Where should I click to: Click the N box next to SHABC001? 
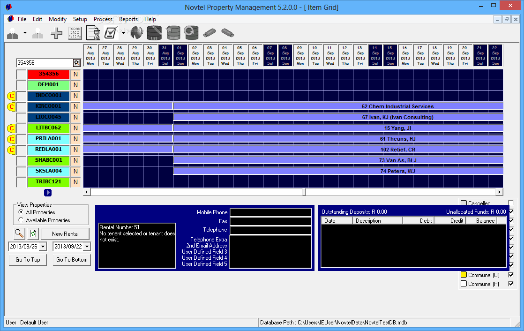tap(75, 160)
